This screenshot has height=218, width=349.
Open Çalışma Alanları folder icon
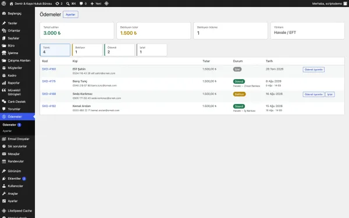click(x=4, y=60)
